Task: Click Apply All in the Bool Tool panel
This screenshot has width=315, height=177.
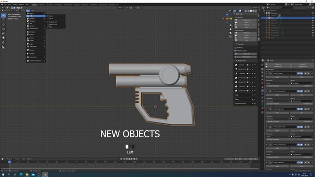Action: pos(246,54)
